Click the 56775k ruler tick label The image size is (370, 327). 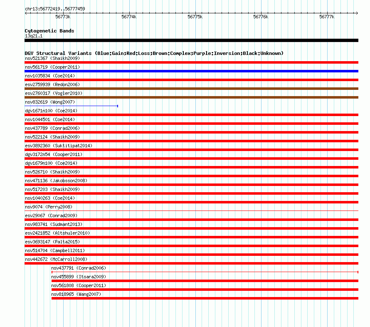pyautogui.click(x=195, y=17)
